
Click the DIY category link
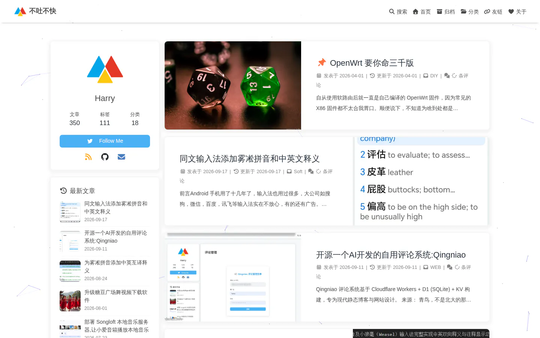(434, 76)
